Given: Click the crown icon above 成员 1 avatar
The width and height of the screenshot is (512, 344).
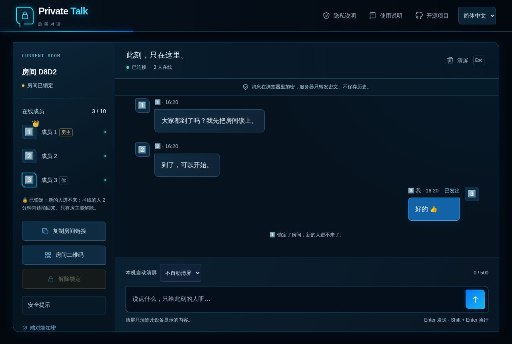Looking at the screenshot, I should [x=36, y=124].
